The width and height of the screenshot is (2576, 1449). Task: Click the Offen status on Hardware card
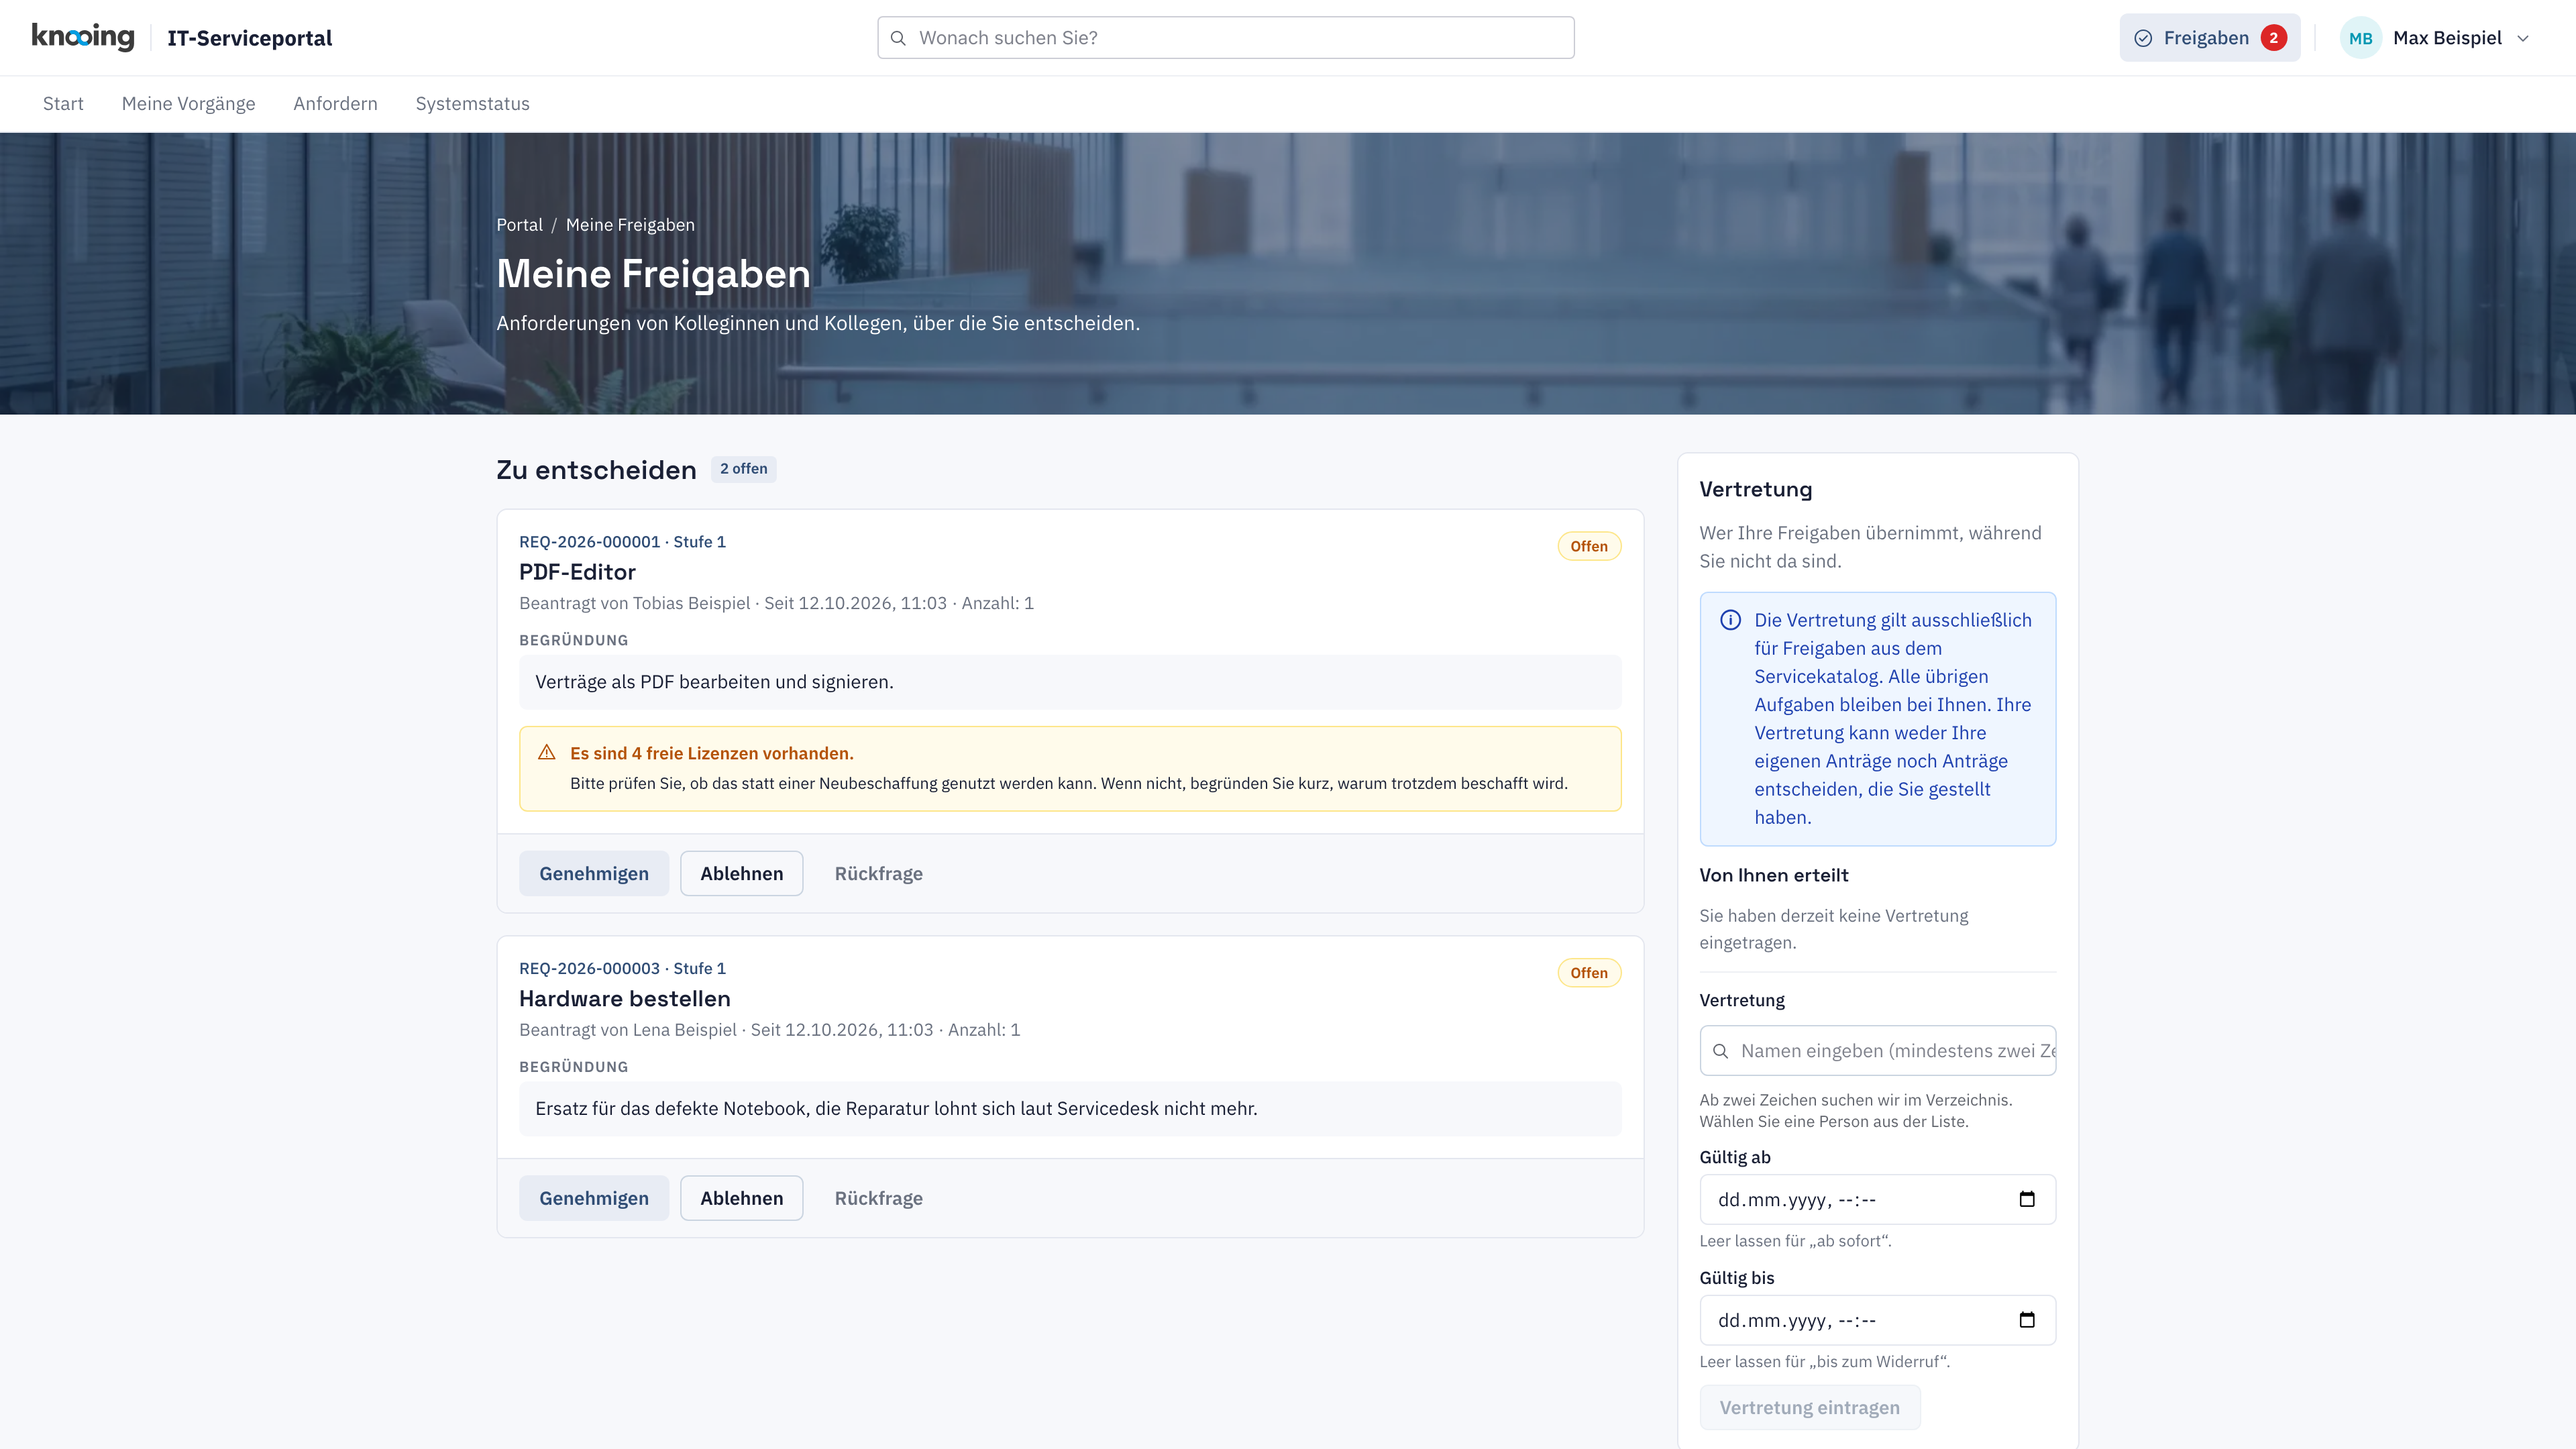pos(1589,973)
